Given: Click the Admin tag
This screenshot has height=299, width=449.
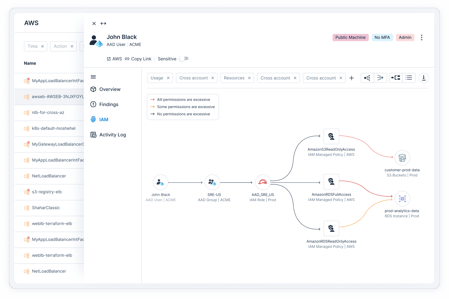Looking at the screenshot, I should [x=405, y=37].
